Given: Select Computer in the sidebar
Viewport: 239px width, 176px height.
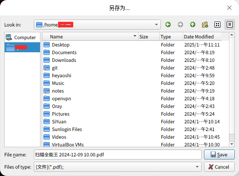Looking at the screenshot, I should pos(22,37).
